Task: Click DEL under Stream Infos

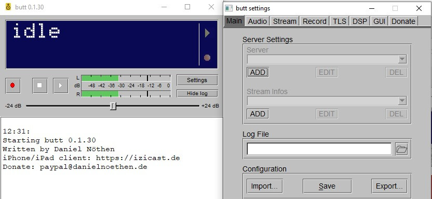Action: 396,114
